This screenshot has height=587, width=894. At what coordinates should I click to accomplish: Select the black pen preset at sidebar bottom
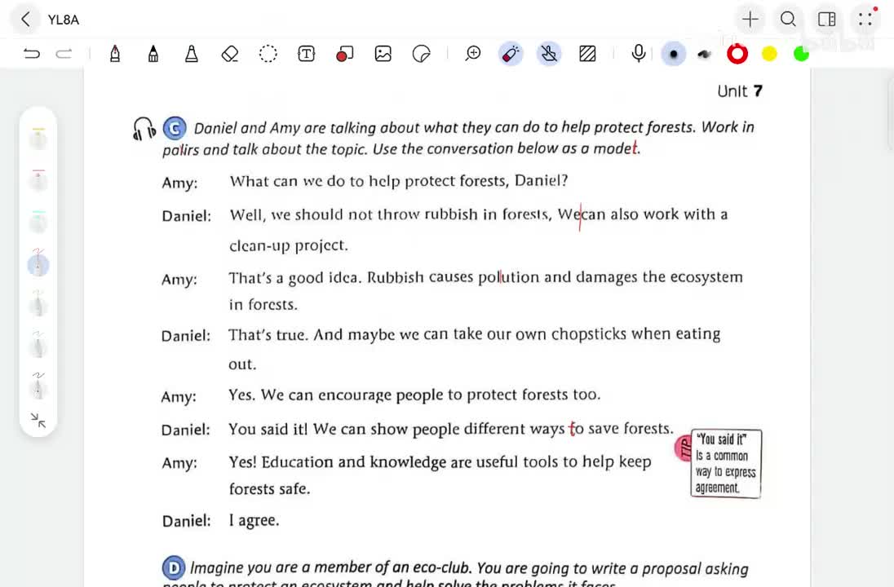[38, 387]
